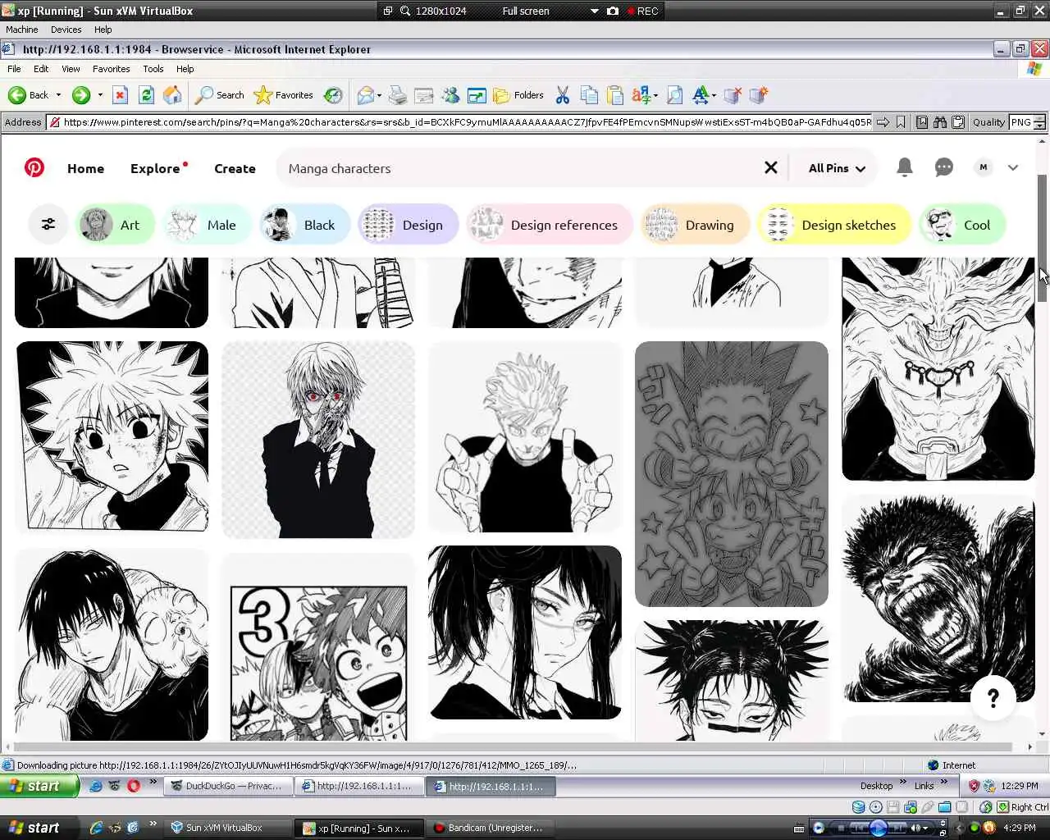Open the screaming black-haired character pin
The height and width of the screenshot is (840, 1050).
938,598
